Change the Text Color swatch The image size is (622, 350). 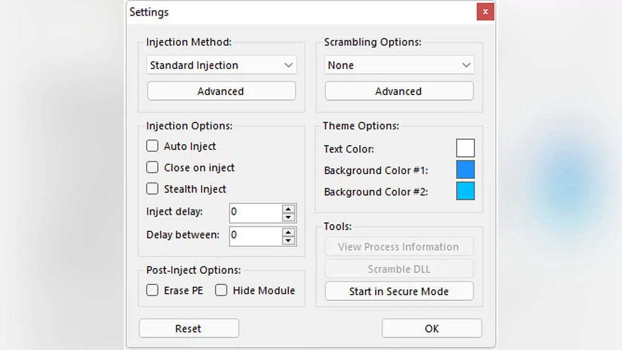tap(465, 148)
